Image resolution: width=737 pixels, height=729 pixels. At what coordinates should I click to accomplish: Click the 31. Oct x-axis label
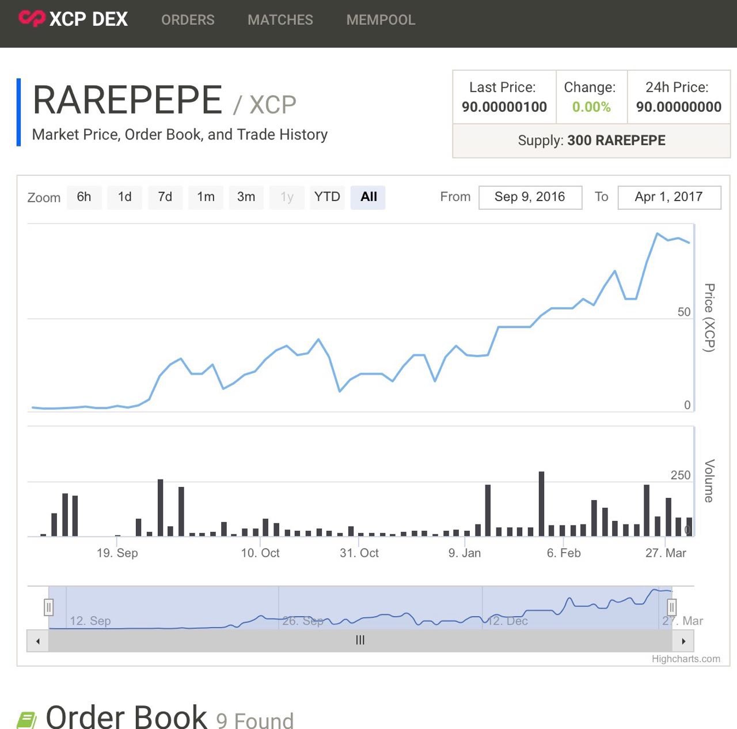click(359, 553)
